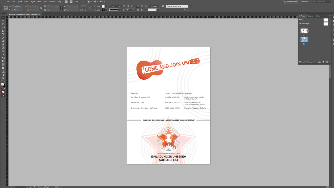Toggle formatting affects text T button
Screen dimensions: 334x188
(4, 89)
